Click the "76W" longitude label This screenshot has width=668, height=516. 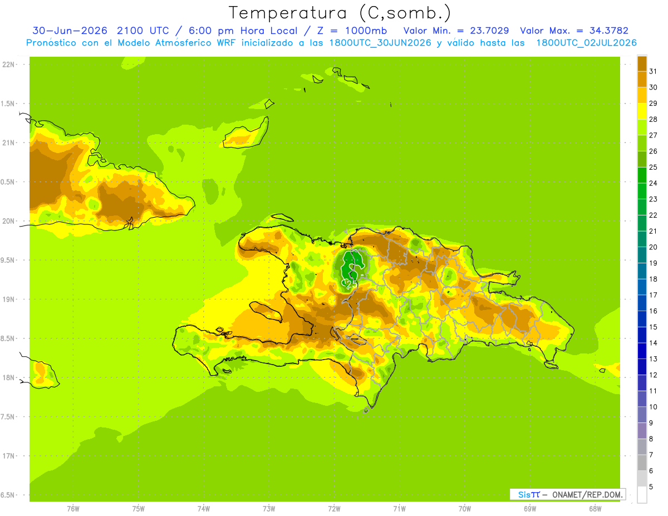point(73,509)
